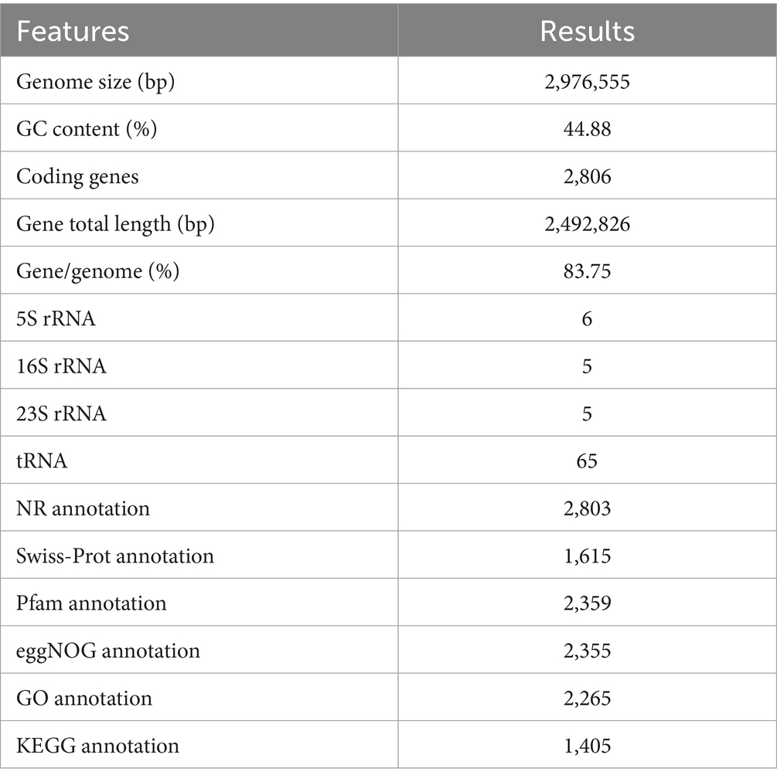Image resolution: width=777 pixels, height=782 pixels.
Task: Click the KEGG annotation value 1,405
Action: coord(587,746)
